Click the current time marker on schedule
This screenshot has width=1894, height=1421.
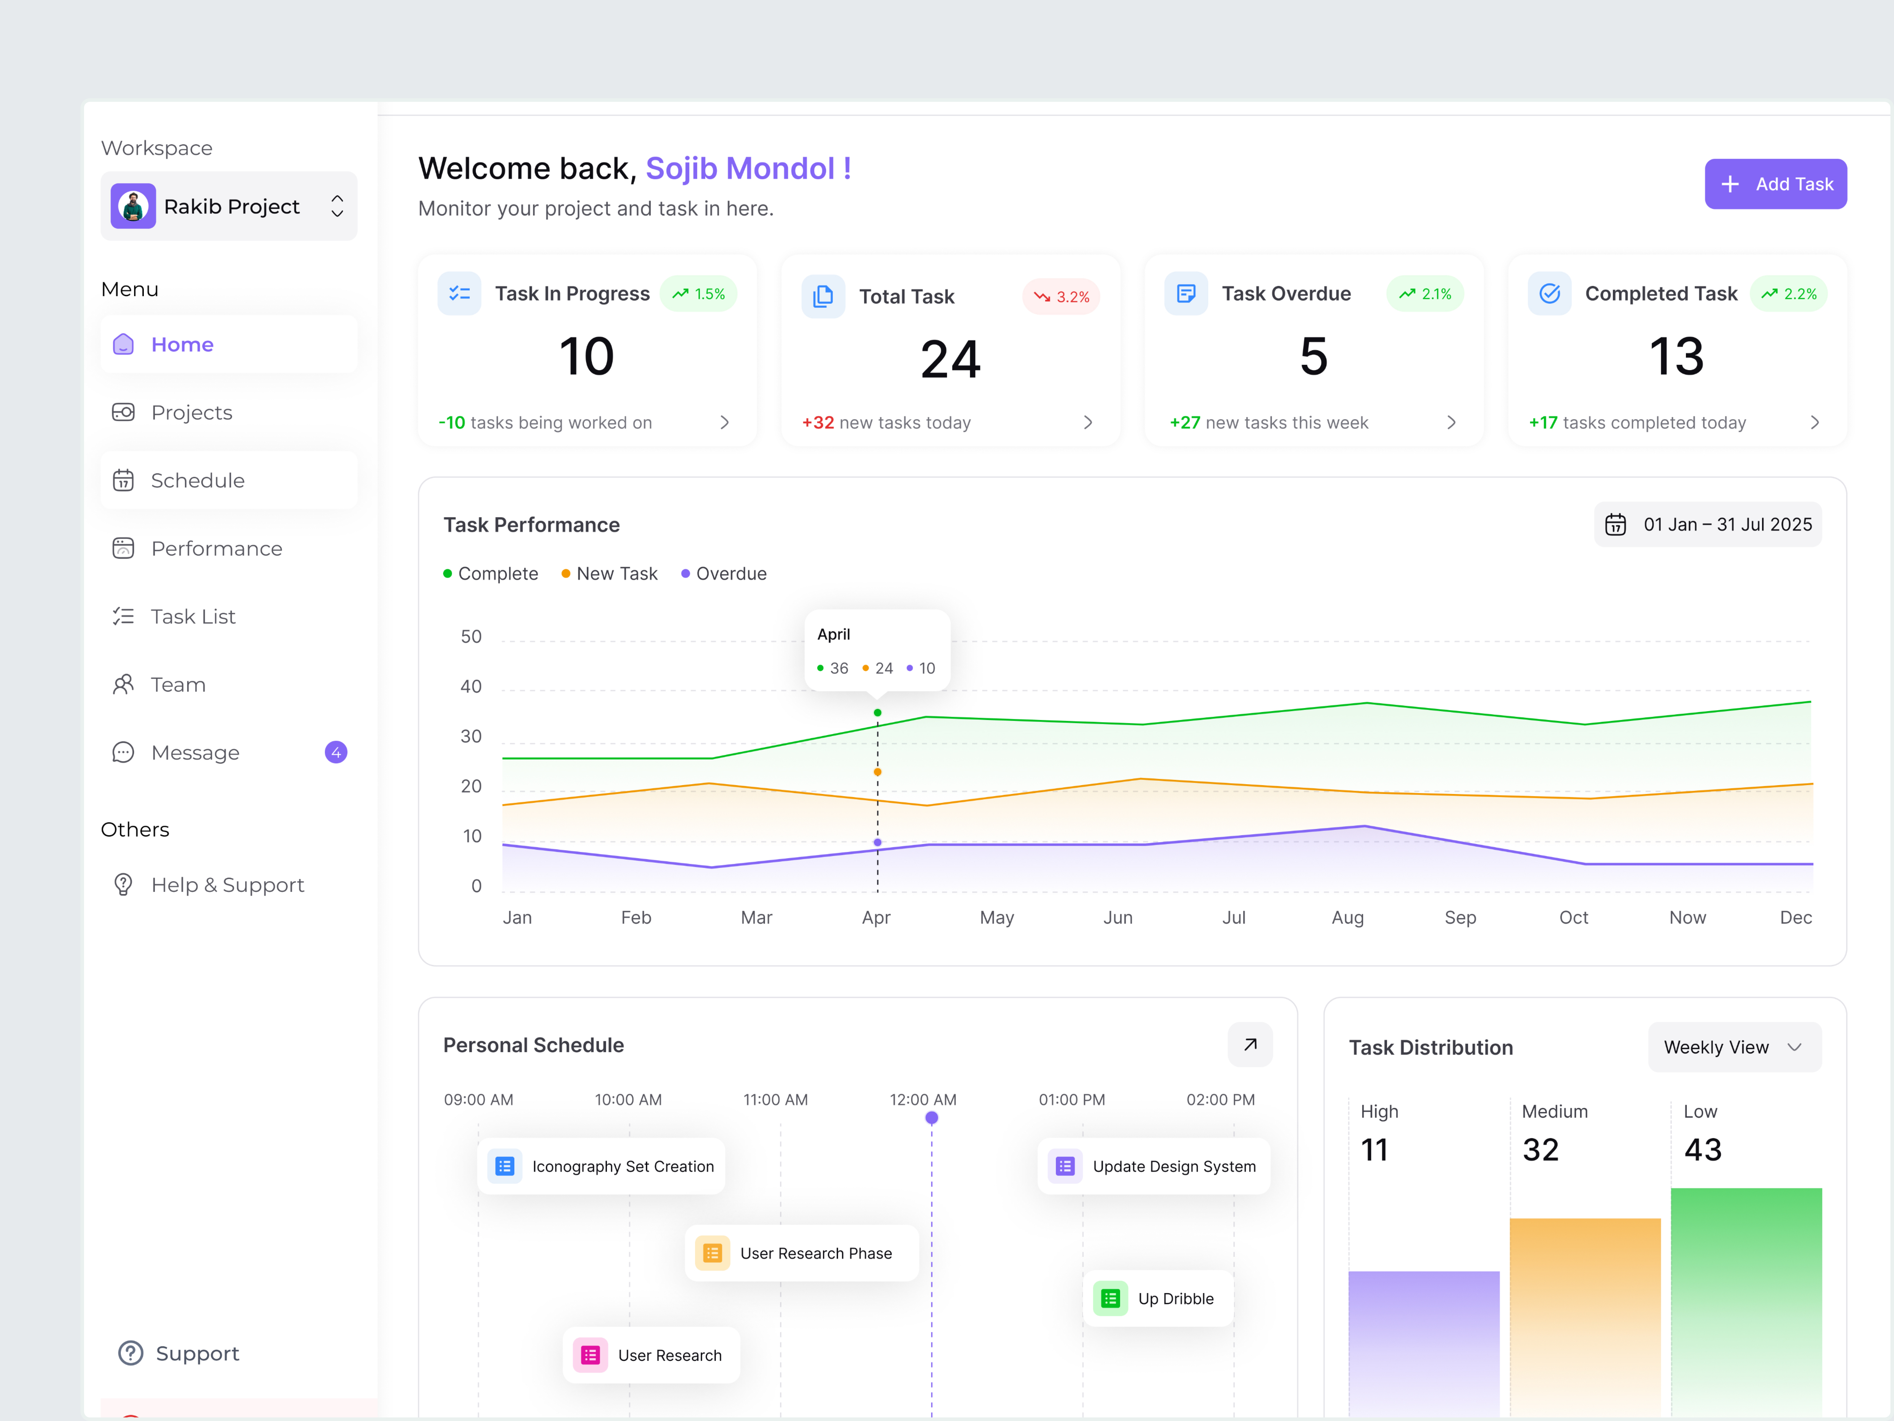point(932,1118)
